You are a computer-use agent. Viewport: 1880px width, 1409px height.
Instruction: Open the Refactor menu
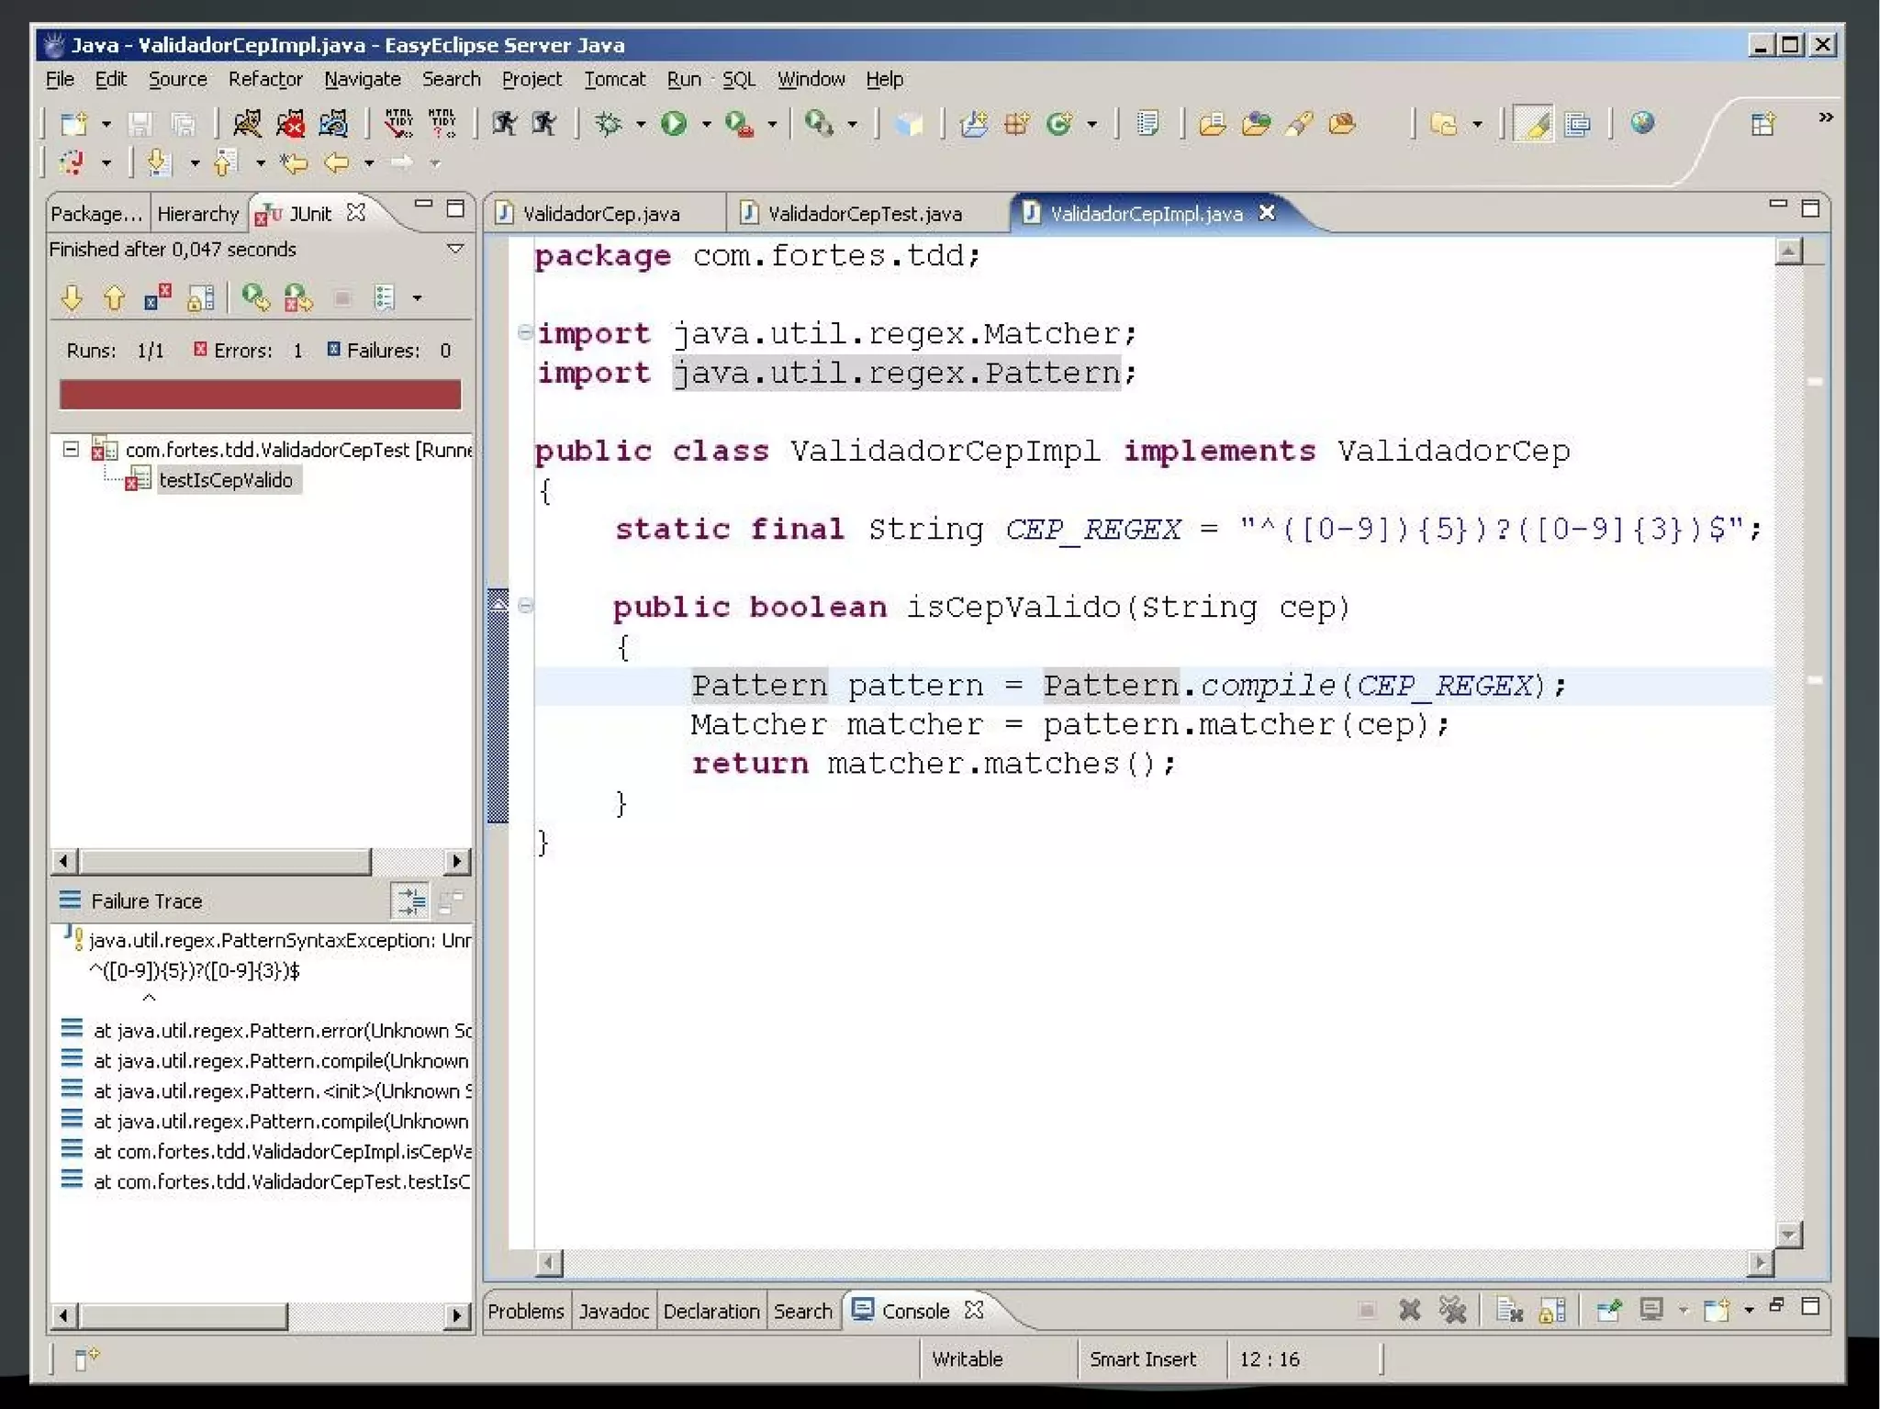point(264,79)
